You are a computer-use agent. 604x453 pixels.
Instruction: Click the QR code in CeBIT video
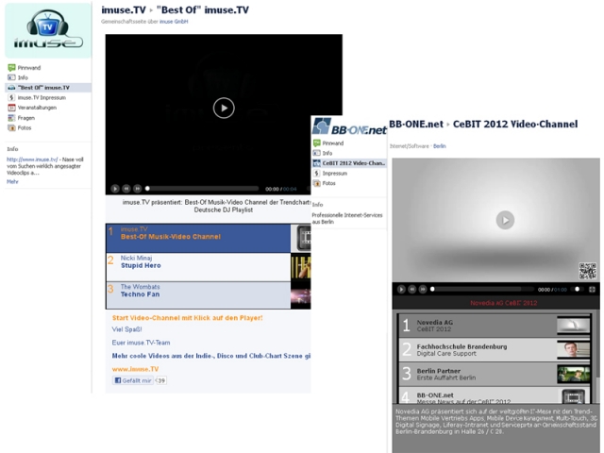[x=587, y=271]
